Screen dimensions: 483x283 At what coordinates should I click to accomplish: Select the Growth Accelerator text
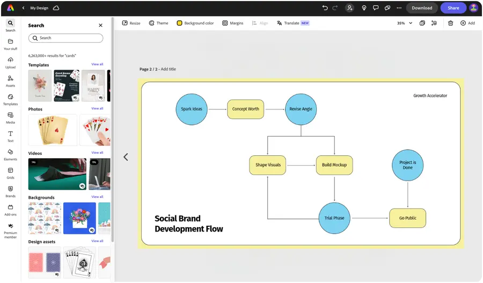[430, 95]
